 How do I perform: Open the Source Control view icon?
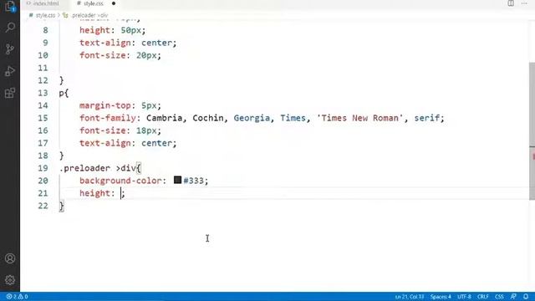[10, 49]
